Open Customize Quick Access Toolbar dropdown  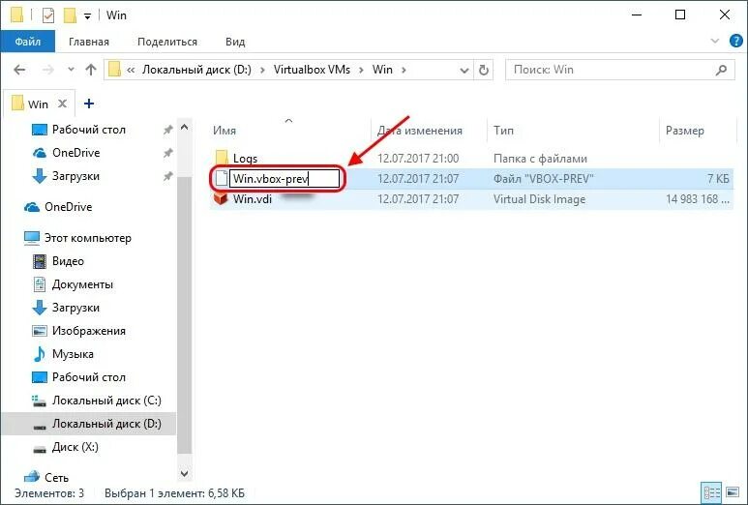pyautogui.click(x=87, y=16)
